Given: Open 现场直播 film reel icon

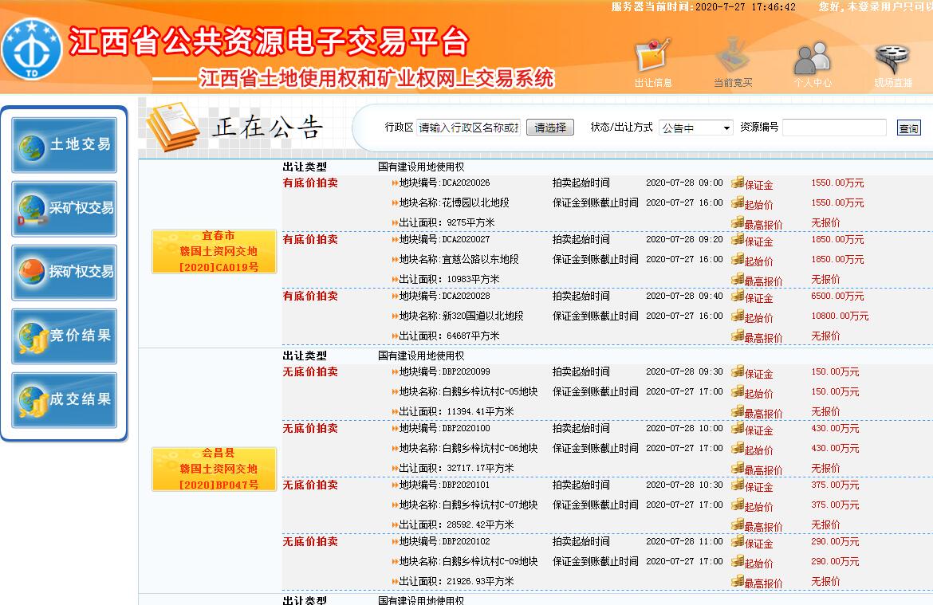Looking at the screenshot, I should (x=892, y=57).
